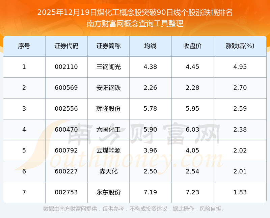Click rank number 7 for 永东股份
The image size is (270, 218).
[x=24, y=192]
